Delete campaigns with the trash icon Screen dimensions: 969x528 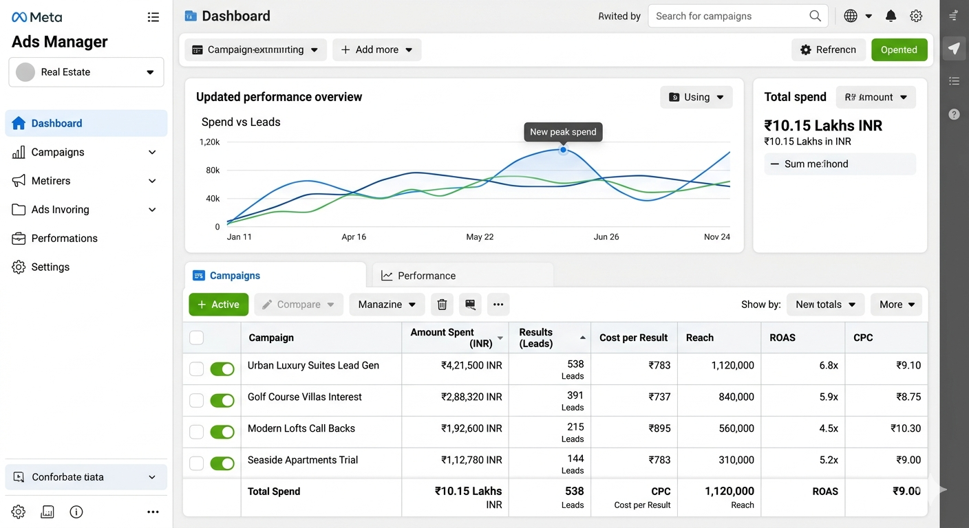pos(442,305)
